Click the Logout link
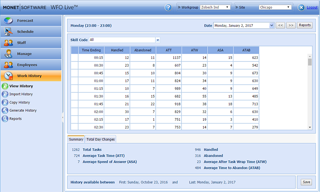 (x=312, y=7)
